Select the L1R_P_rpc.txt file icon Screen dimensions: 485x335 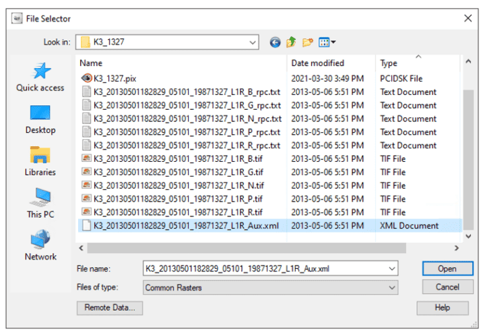tap(87, 131)
